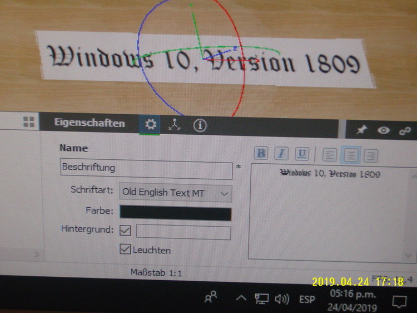This screenshot has width=417, height=313.
Task: Click the link chain icon
Action: (405, 131)
